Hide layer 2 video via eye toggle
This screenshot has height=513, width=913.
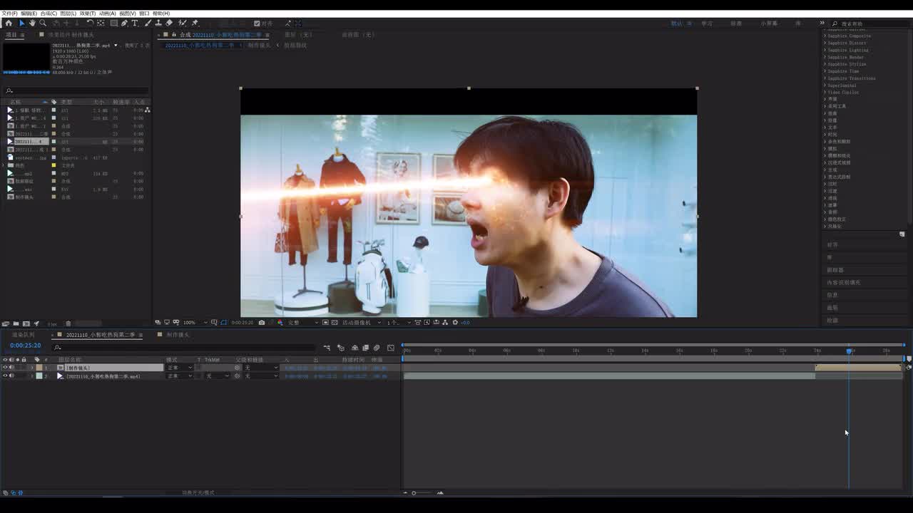pos(5,376)
